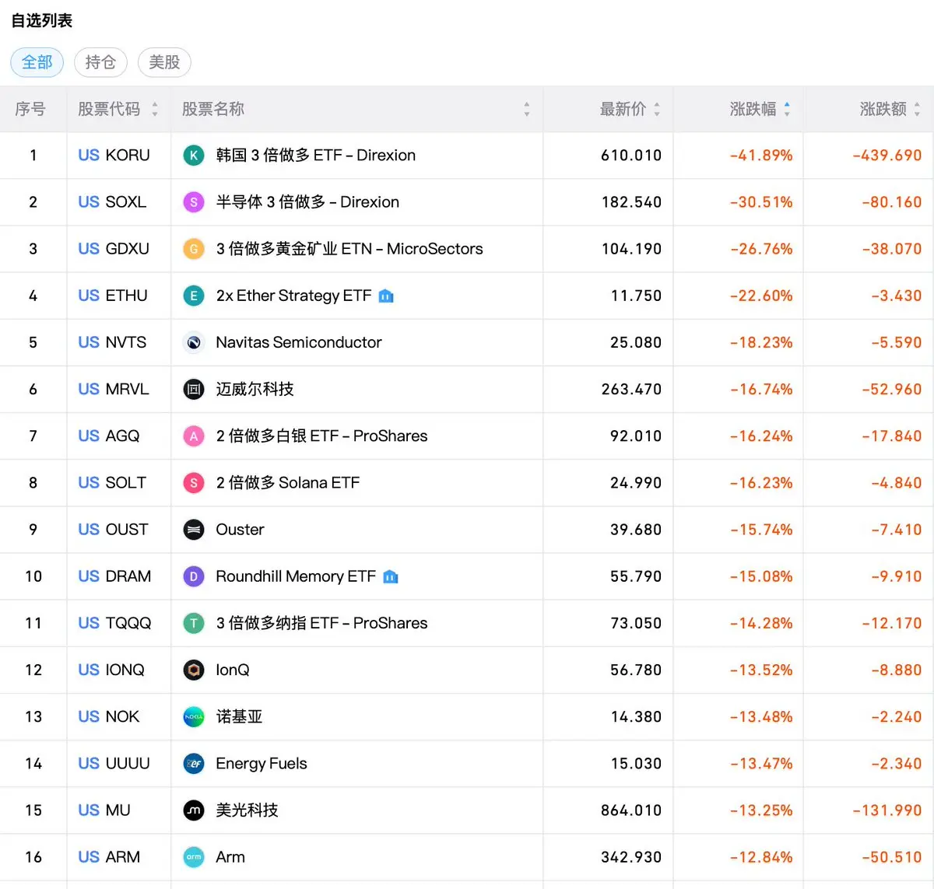
Task: Click the GDXU orange G logo icon
Action: [194, 249]
